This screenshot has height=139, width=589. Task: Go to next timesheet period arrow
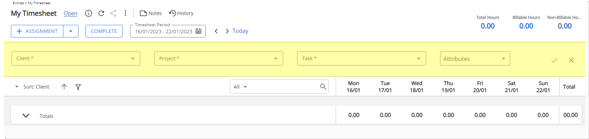pos(227,31)
